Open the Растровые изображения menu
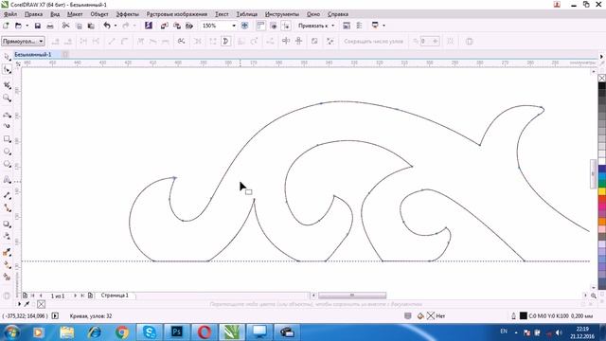 pos(177,14)
